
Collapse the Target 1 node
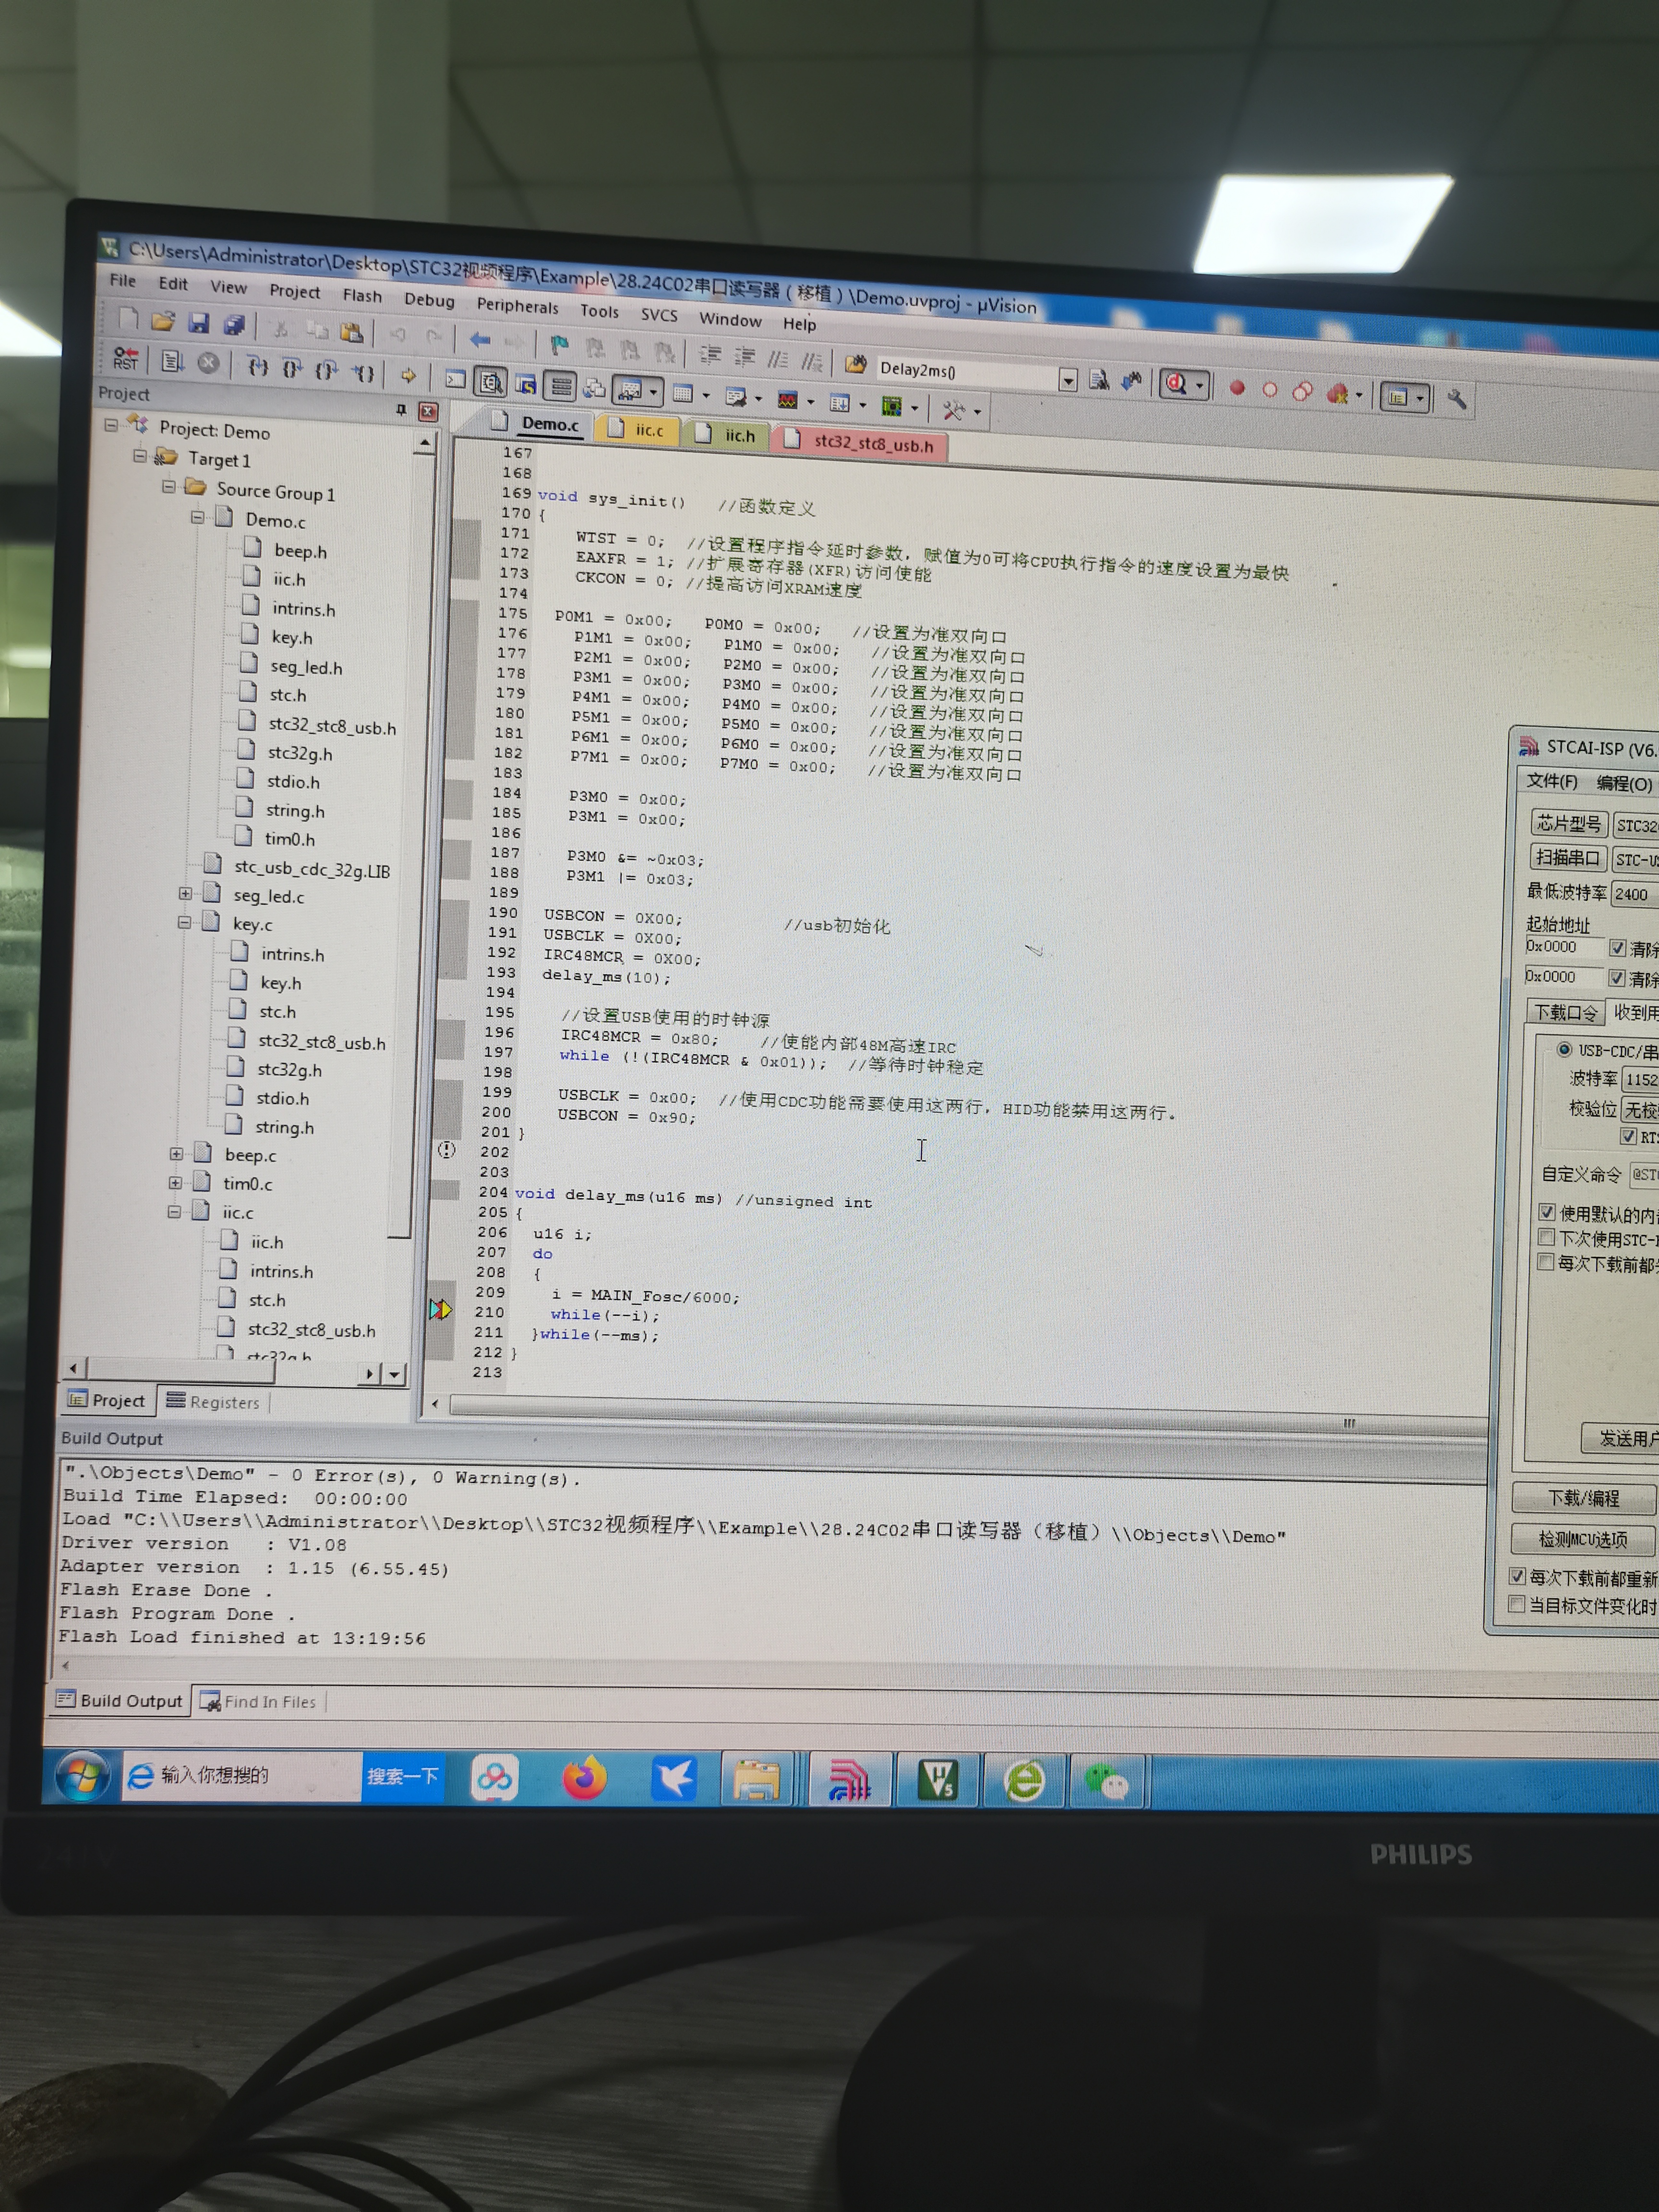pyautogui.click(x=140, y=456)
